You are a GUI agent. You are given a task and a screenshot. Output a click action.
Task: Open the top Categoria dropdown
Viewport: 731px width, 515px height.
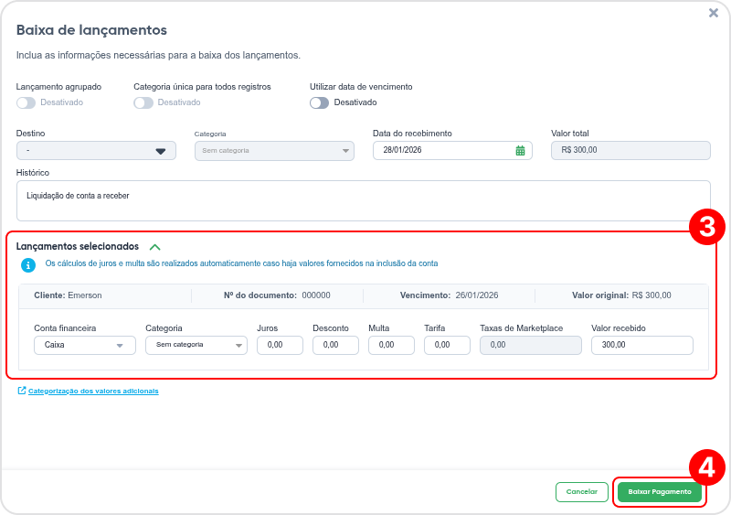(274, 151)
